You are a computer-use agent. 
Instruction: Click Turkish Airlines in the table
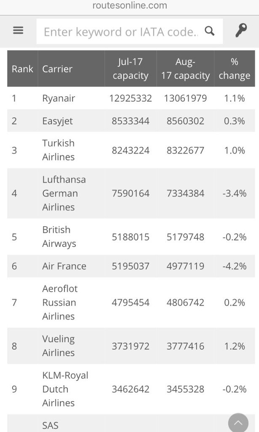pos(59,150)
